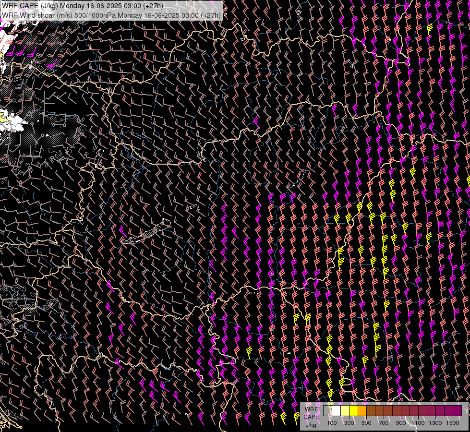Click the legend tick label 1500
Image resolution: width=470 pixels, height=432 pixels.
tap(453, 423)
